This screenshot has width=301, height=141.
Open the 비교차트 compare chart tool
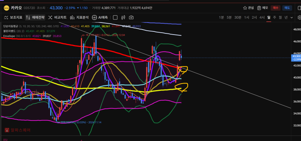[x=57, y=17]
